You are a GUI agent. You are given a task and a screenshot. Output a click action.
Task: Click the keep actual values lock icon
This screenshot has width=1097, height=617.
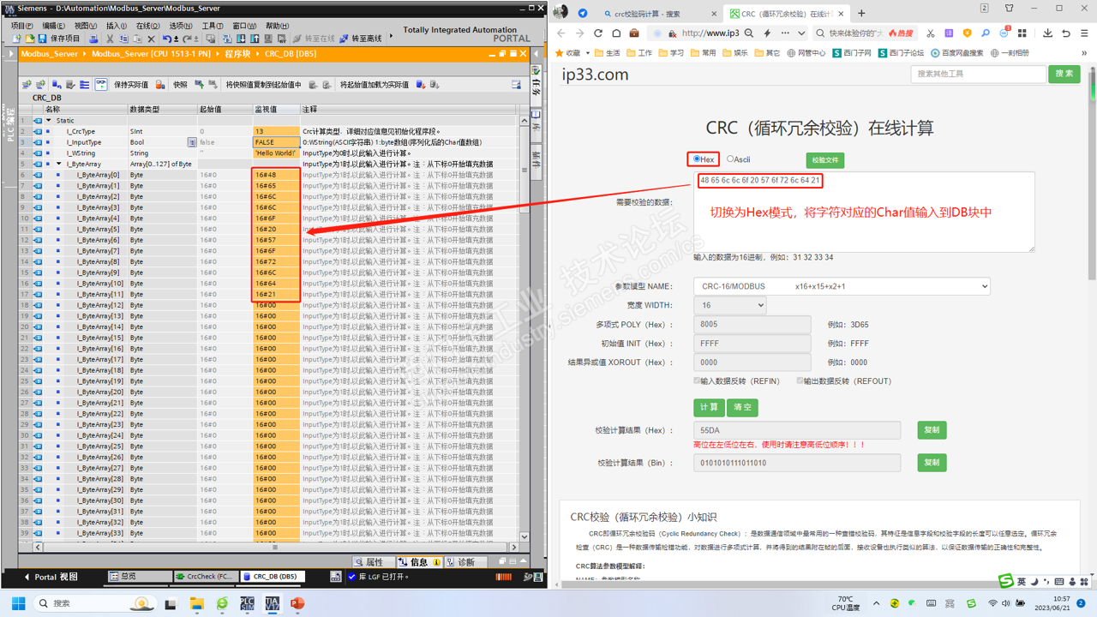point(160,85)
